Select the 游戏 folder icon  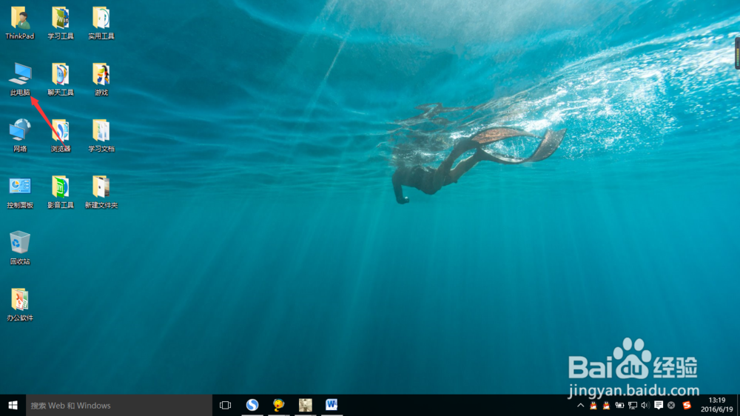(101, 79)
